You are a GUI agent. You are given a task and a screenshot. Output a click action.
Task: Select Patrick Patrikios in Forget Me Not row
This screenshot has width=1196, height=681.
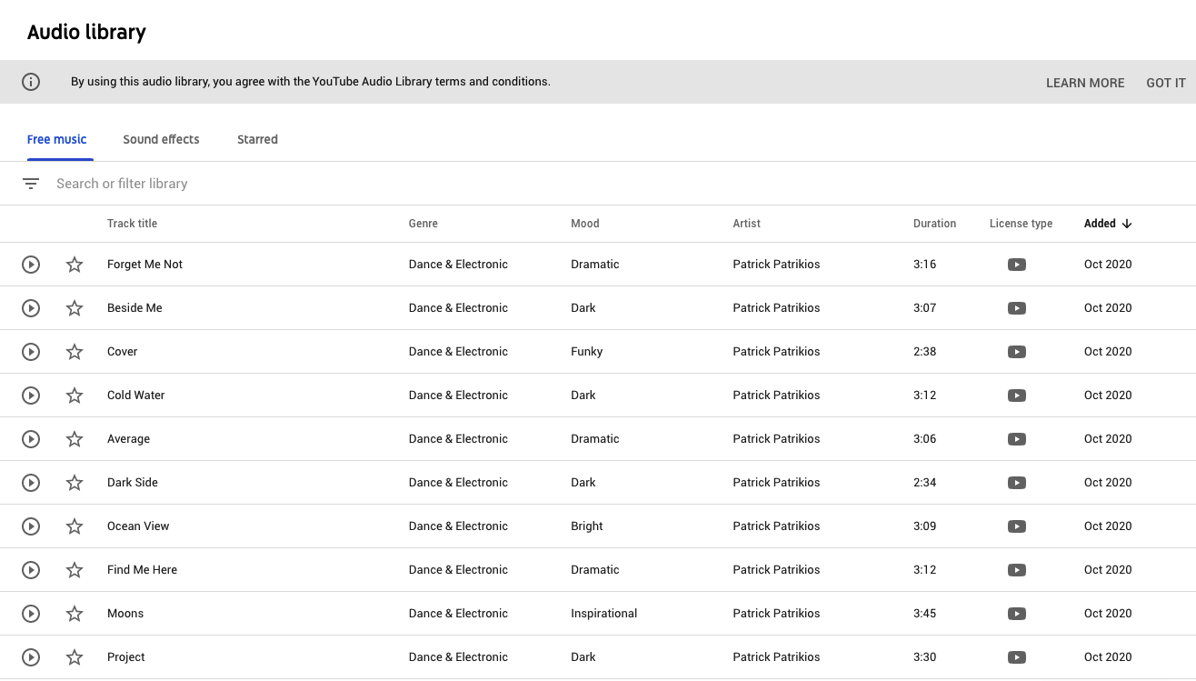776,265
